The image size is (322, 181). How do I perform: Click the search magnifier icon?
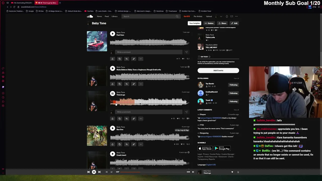pyautogui.click(x=177, y=16)
